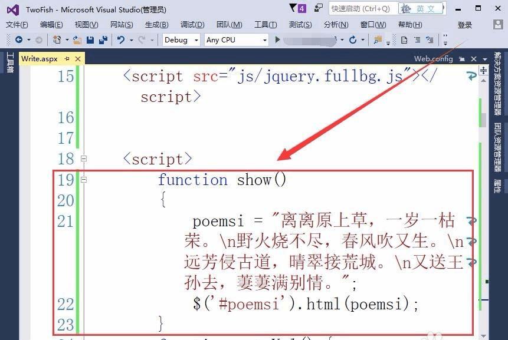
Task: Click line number 21 in the margin
Action: coord(65,222)
